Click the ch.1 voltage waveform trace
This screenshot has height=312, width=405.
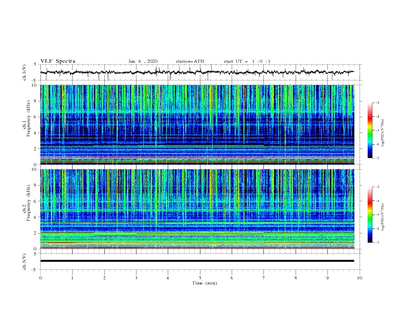197,72
